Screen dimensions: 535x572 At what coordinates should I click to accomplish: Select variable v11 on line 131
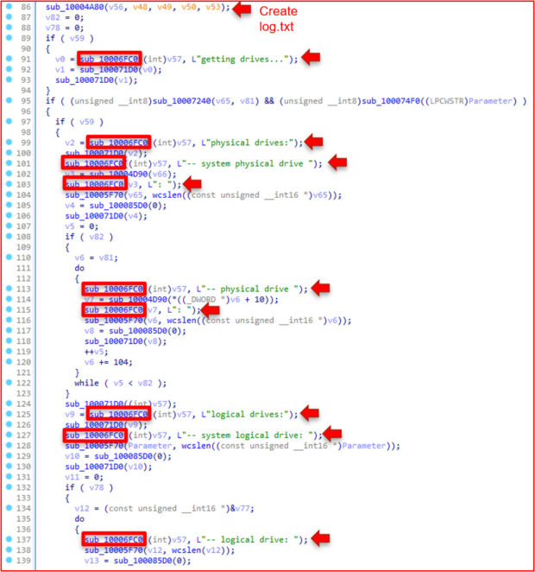72,477
